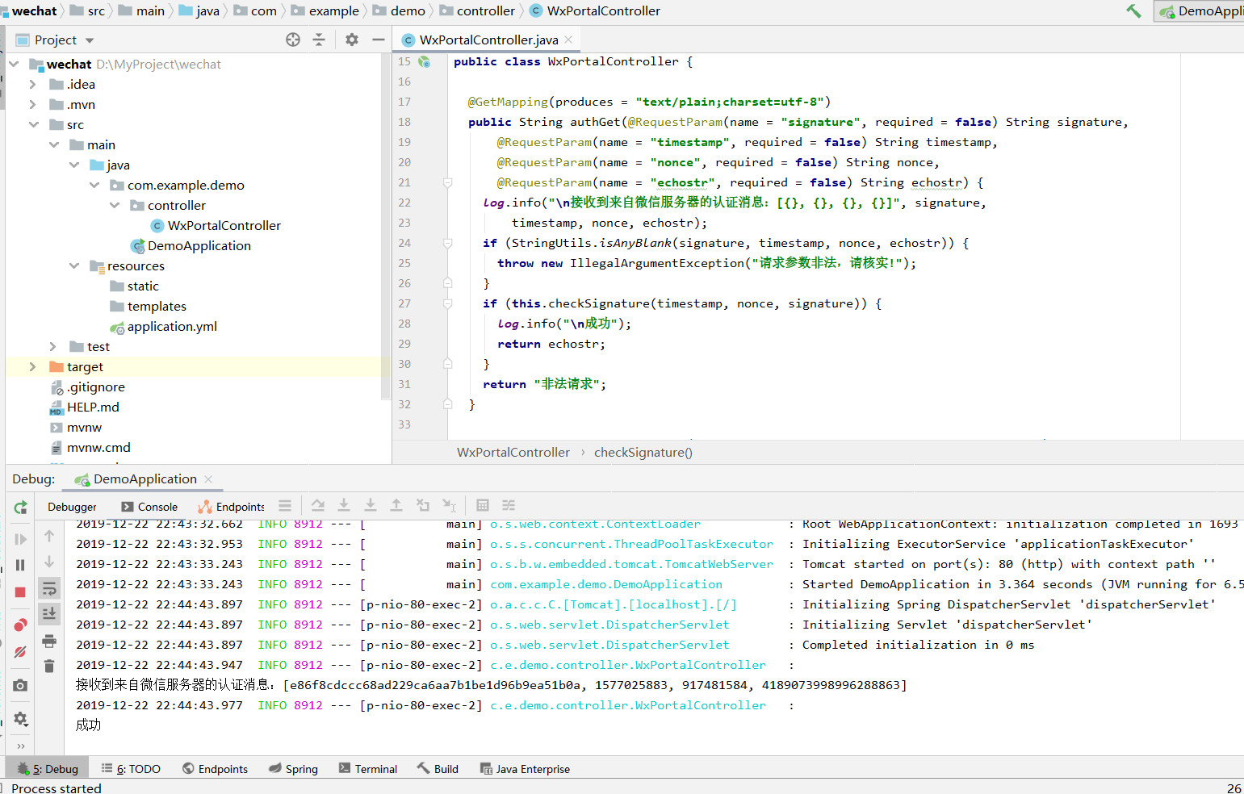Collapse the resources folder node
The image size is (1244, 794).
click(x=74, y=266)
